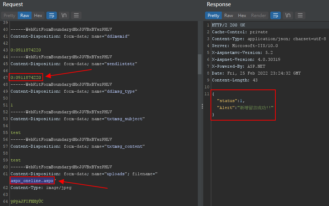Click the "status":1 JSON line
Image resolution: width=329 pixels, height=206 pixels.
231,101
